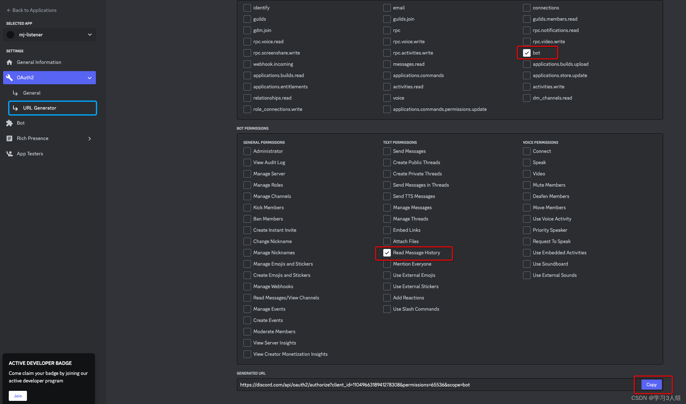
Task: Check the connections scope
Action: (526, 8)
